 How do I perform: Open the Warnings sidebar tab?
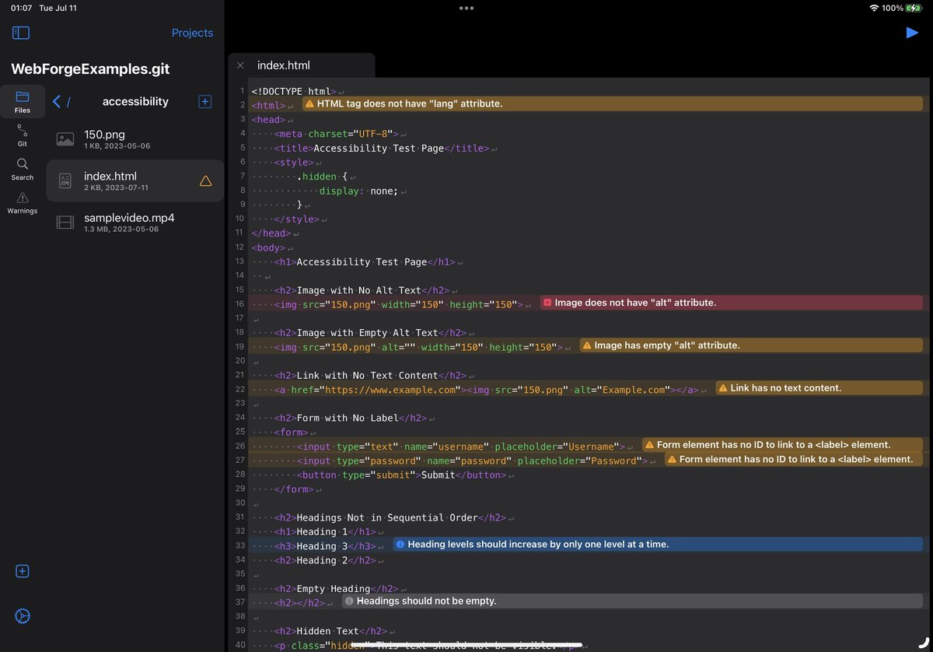tap(23, 203)
